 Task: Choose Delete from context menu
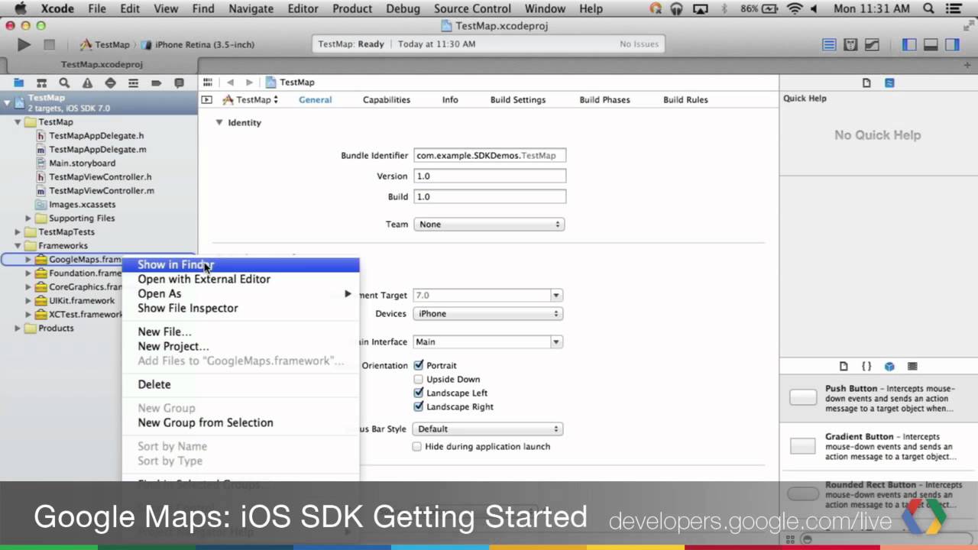click(x=241, y=384)
